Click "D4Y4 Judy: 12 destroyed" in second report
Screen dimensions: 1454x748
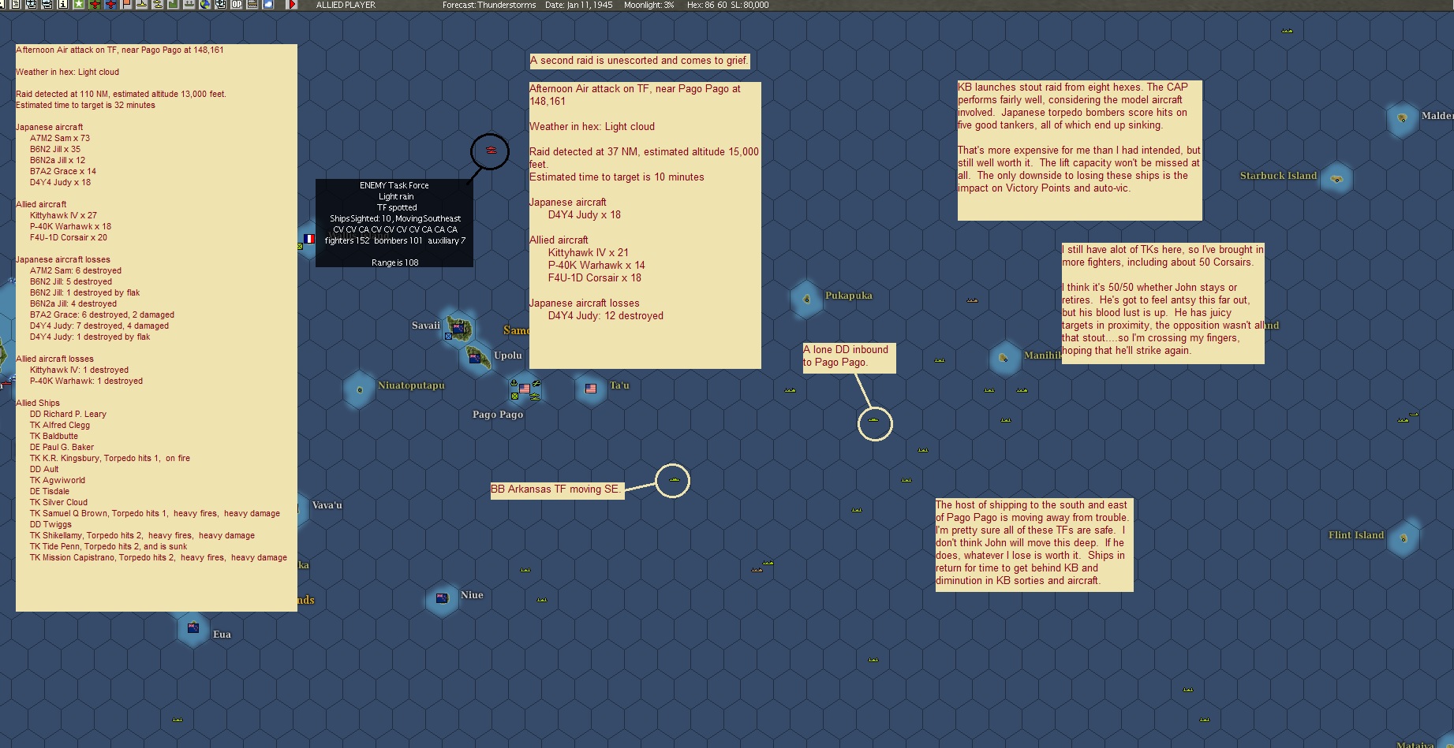click(606, 316)
